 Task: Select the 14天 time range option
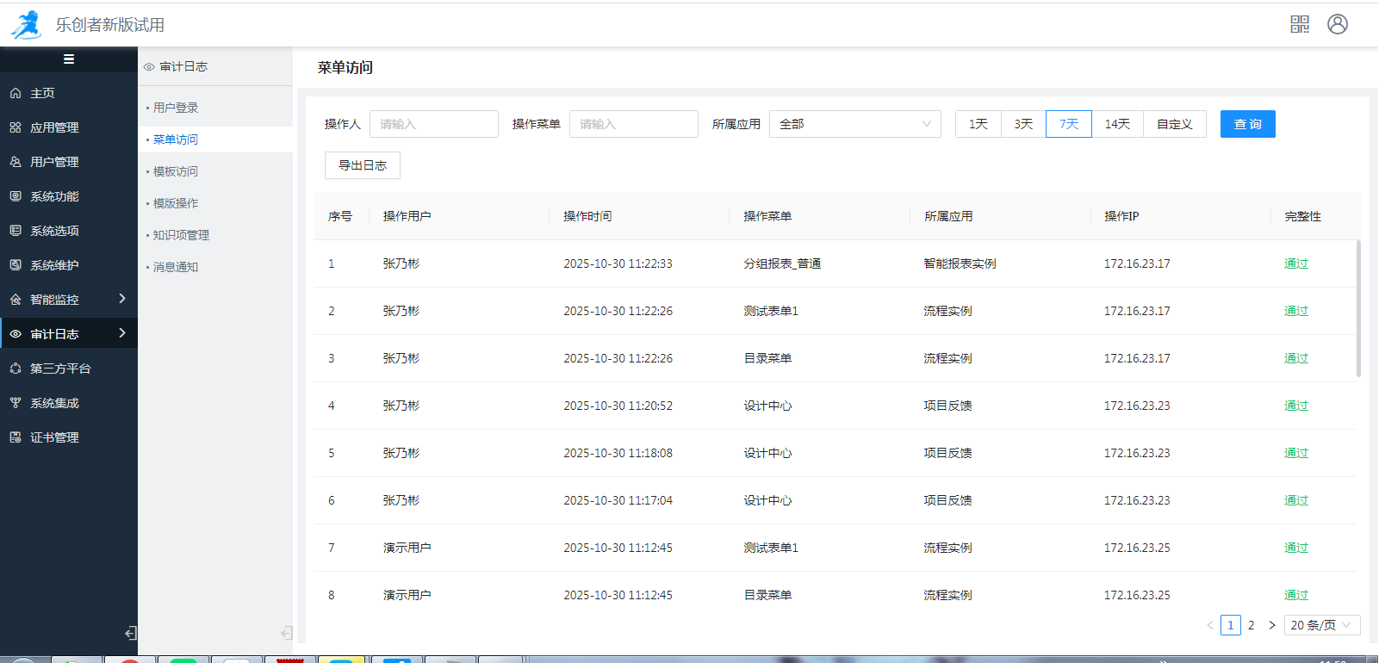pos(1117,124)
